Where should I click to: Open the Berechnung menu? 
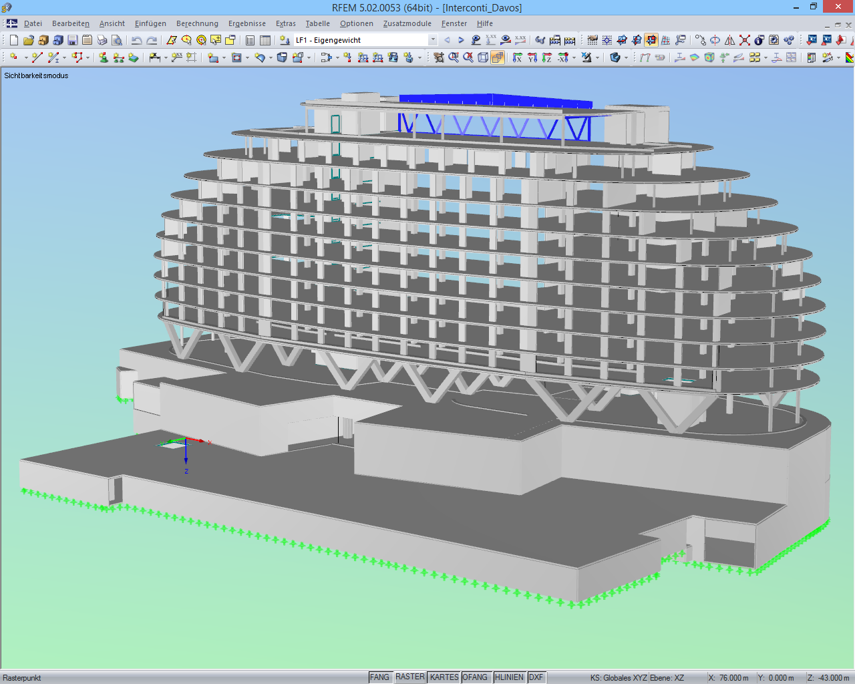(x=197, y=23)
